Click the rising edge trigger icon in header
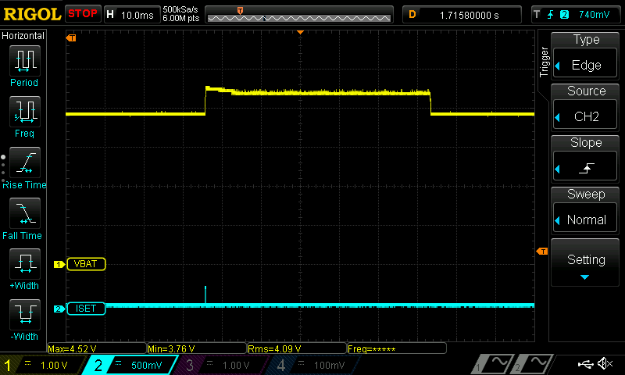625x375 pixels. 551,15
